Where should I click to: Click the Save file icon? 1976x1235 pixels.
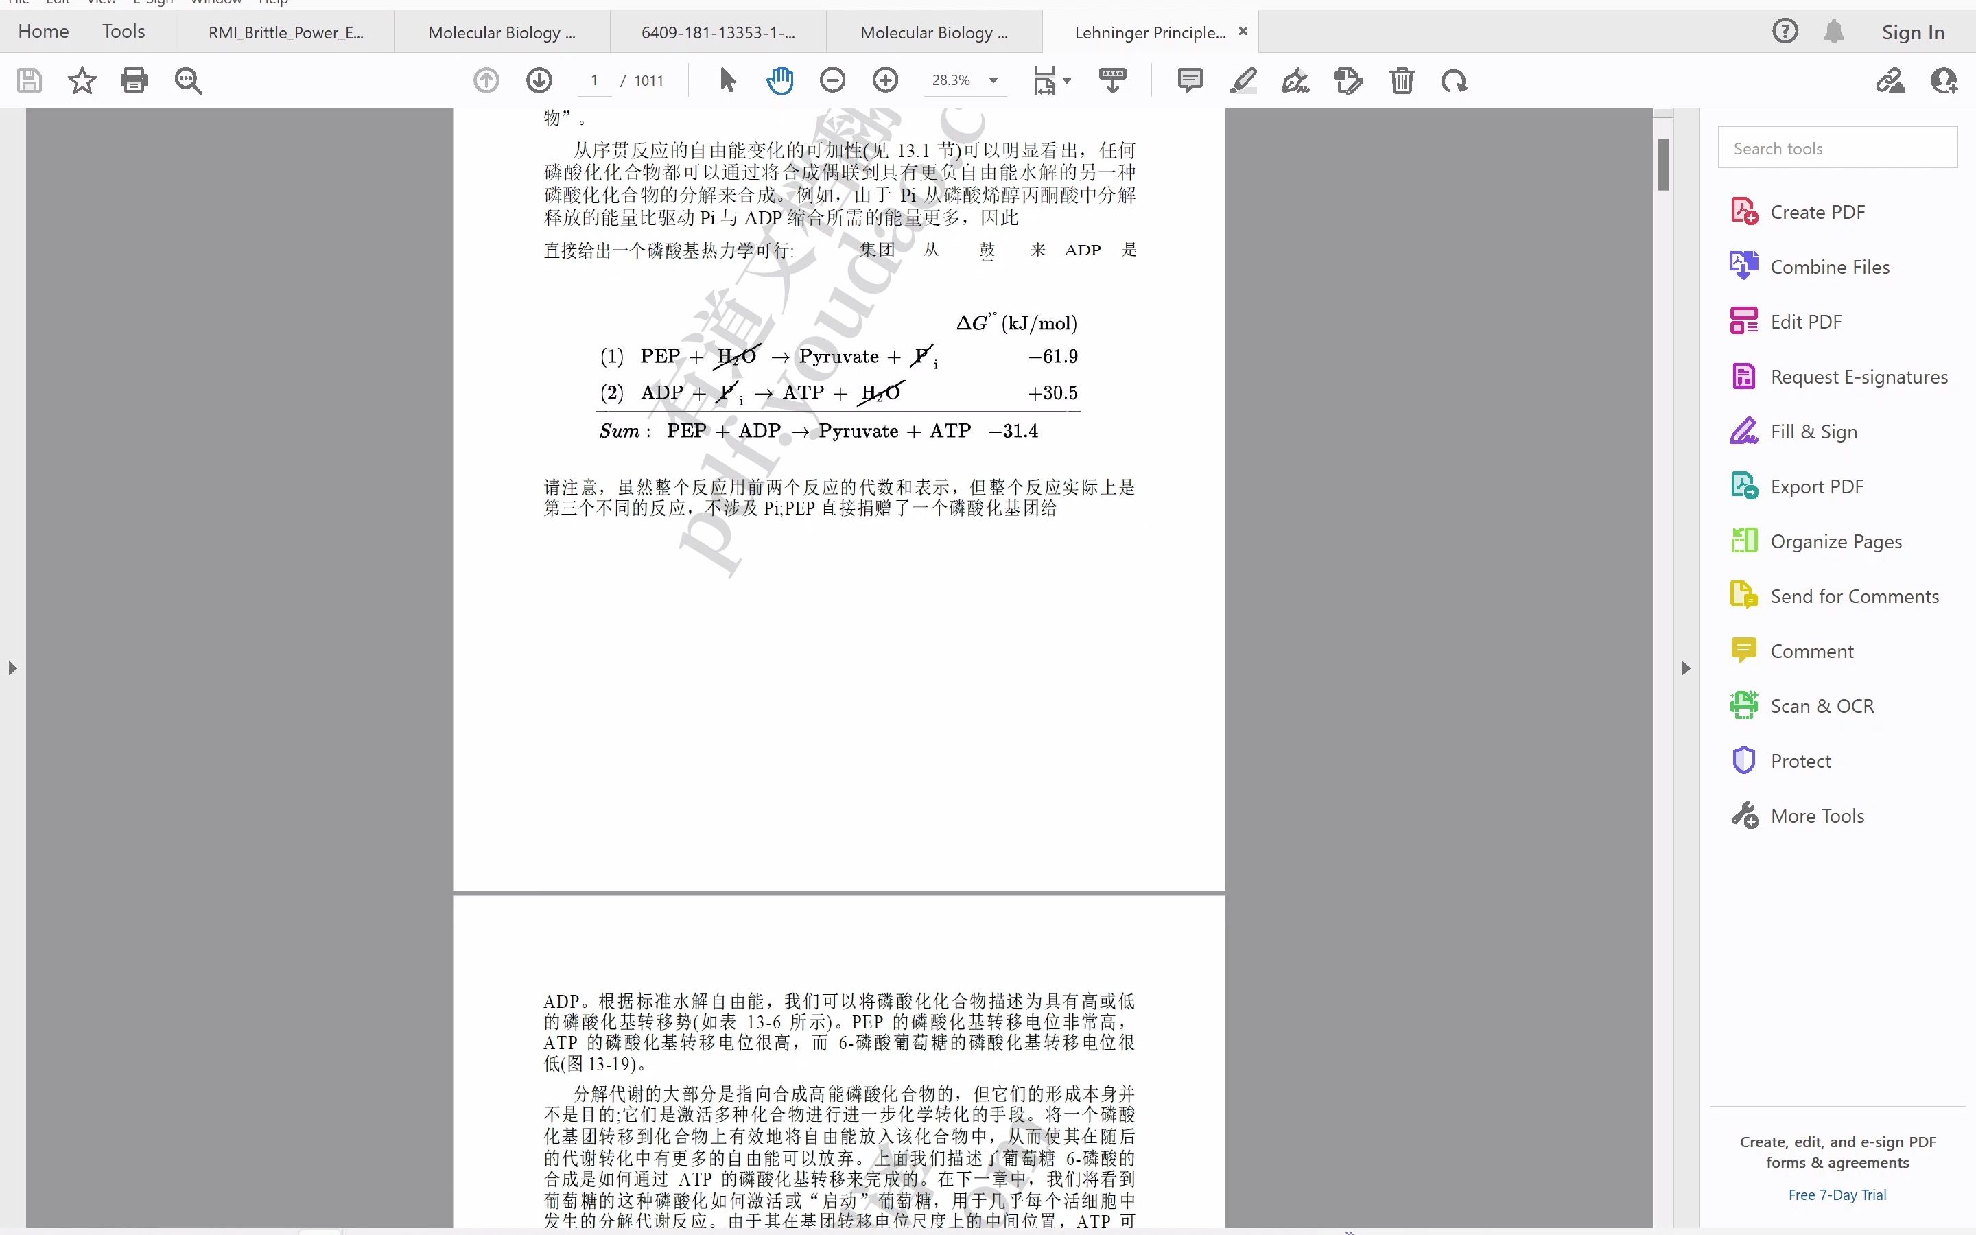(30, 80)
